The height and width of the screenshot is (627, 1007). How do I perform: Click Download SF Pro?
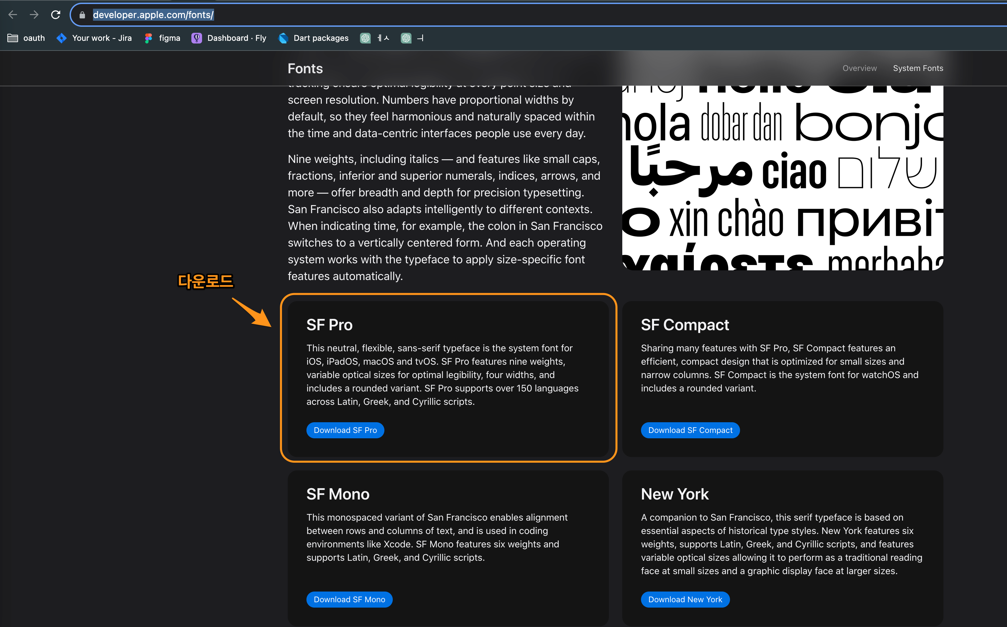(345, 430)
